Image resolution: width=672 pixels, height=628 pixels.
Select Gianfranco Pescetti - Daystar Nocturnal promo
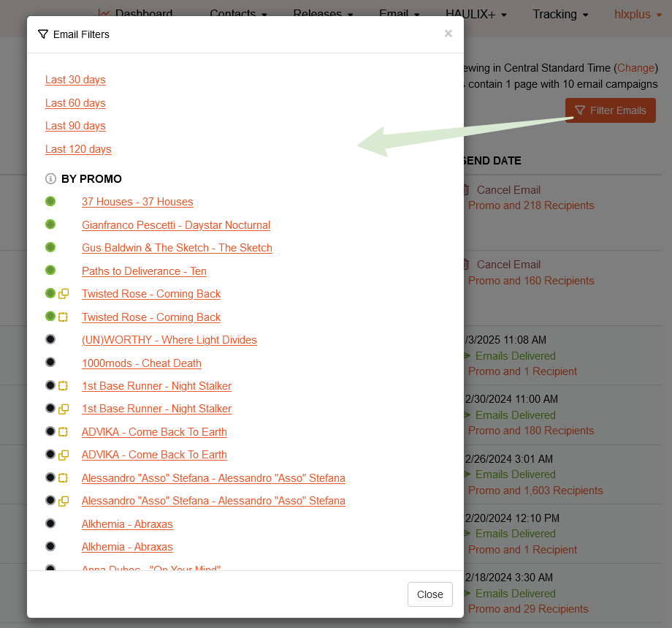point(176,224)
